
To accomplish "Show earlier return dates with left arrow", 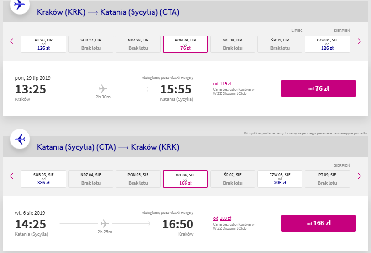I will click(x=11, y=176).
